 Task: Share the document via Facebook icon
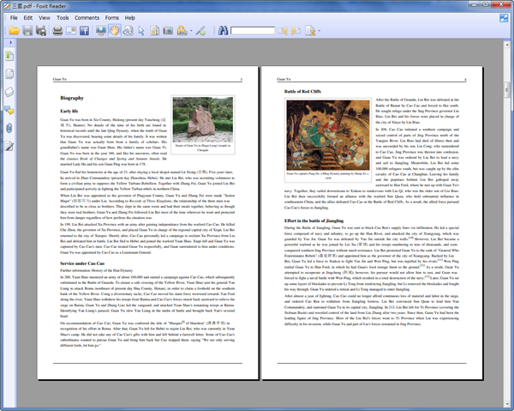[x=84, y=31]
